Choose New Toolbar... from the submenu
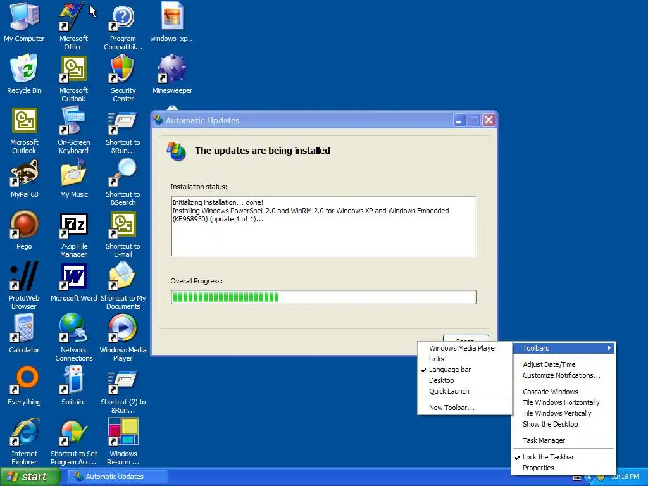The width and height of the screenshot is (648, 486). (464, 408)
